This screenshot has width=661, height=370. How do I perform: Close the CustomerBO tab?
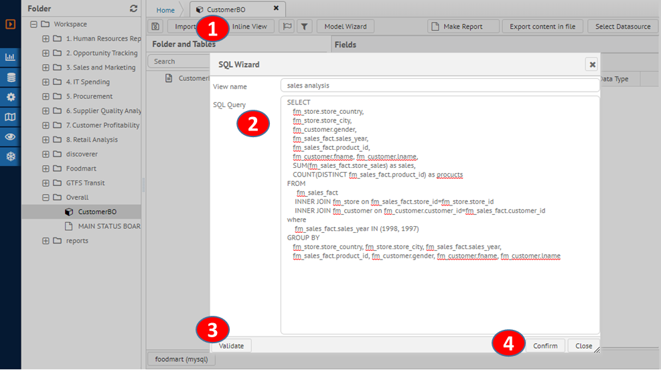point(276,8)
